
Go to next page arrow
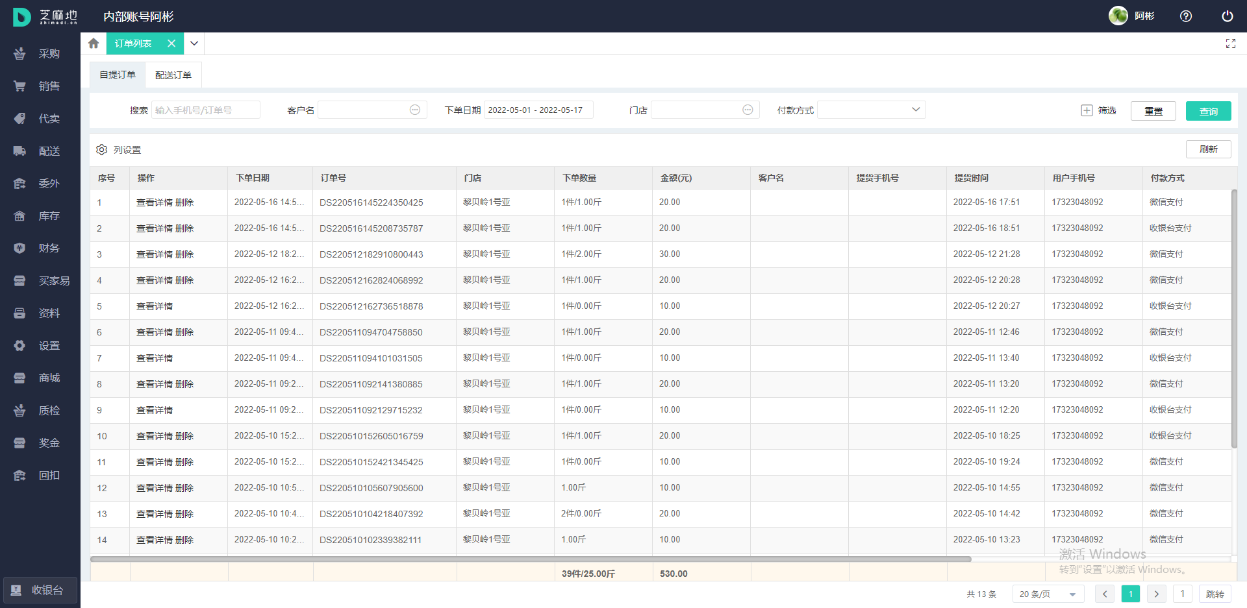click(x=1156, y=594)
